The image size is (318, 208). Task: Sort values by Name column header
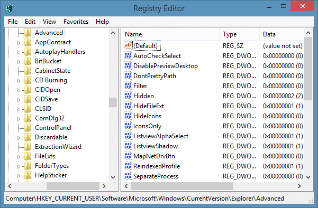pos(171,34)
